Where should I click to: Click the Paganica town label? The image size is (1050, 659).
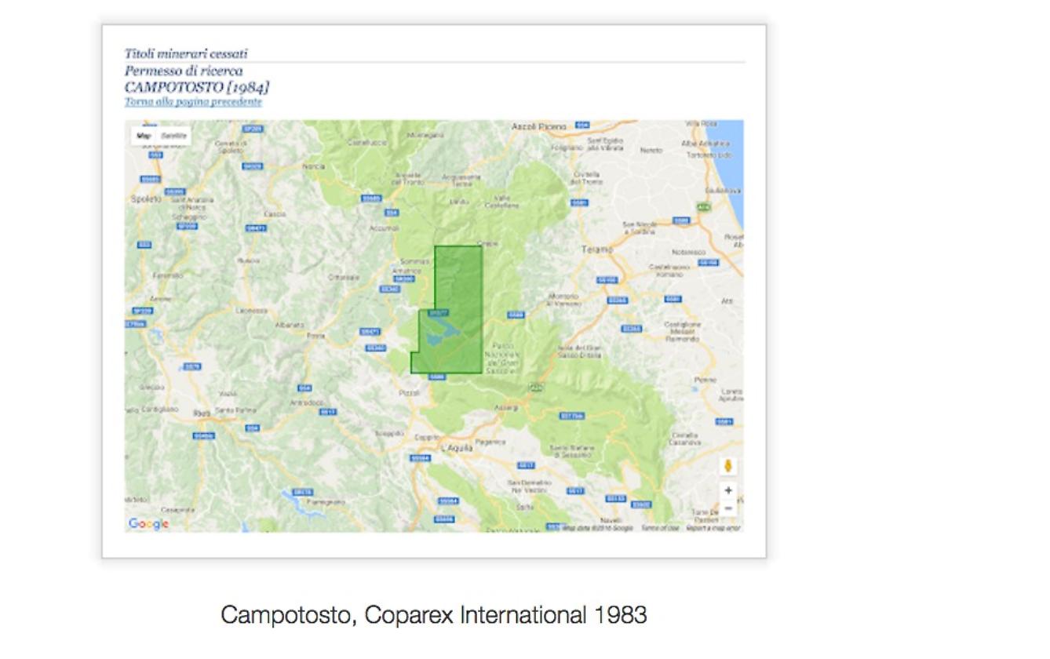coord(492,442)
